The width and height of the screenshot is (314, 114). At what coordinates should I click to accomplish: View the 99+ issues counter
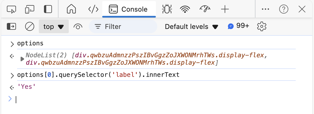point(238,26)
